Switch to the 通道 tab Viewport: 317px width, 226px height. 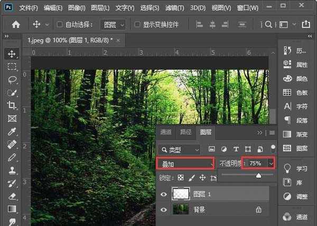[x=165, y=132]
